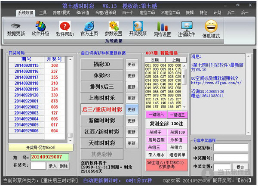This screenshot has width=258, height=186.
Task: Click the 杀和值 button
Action: [x=177, y=140]
